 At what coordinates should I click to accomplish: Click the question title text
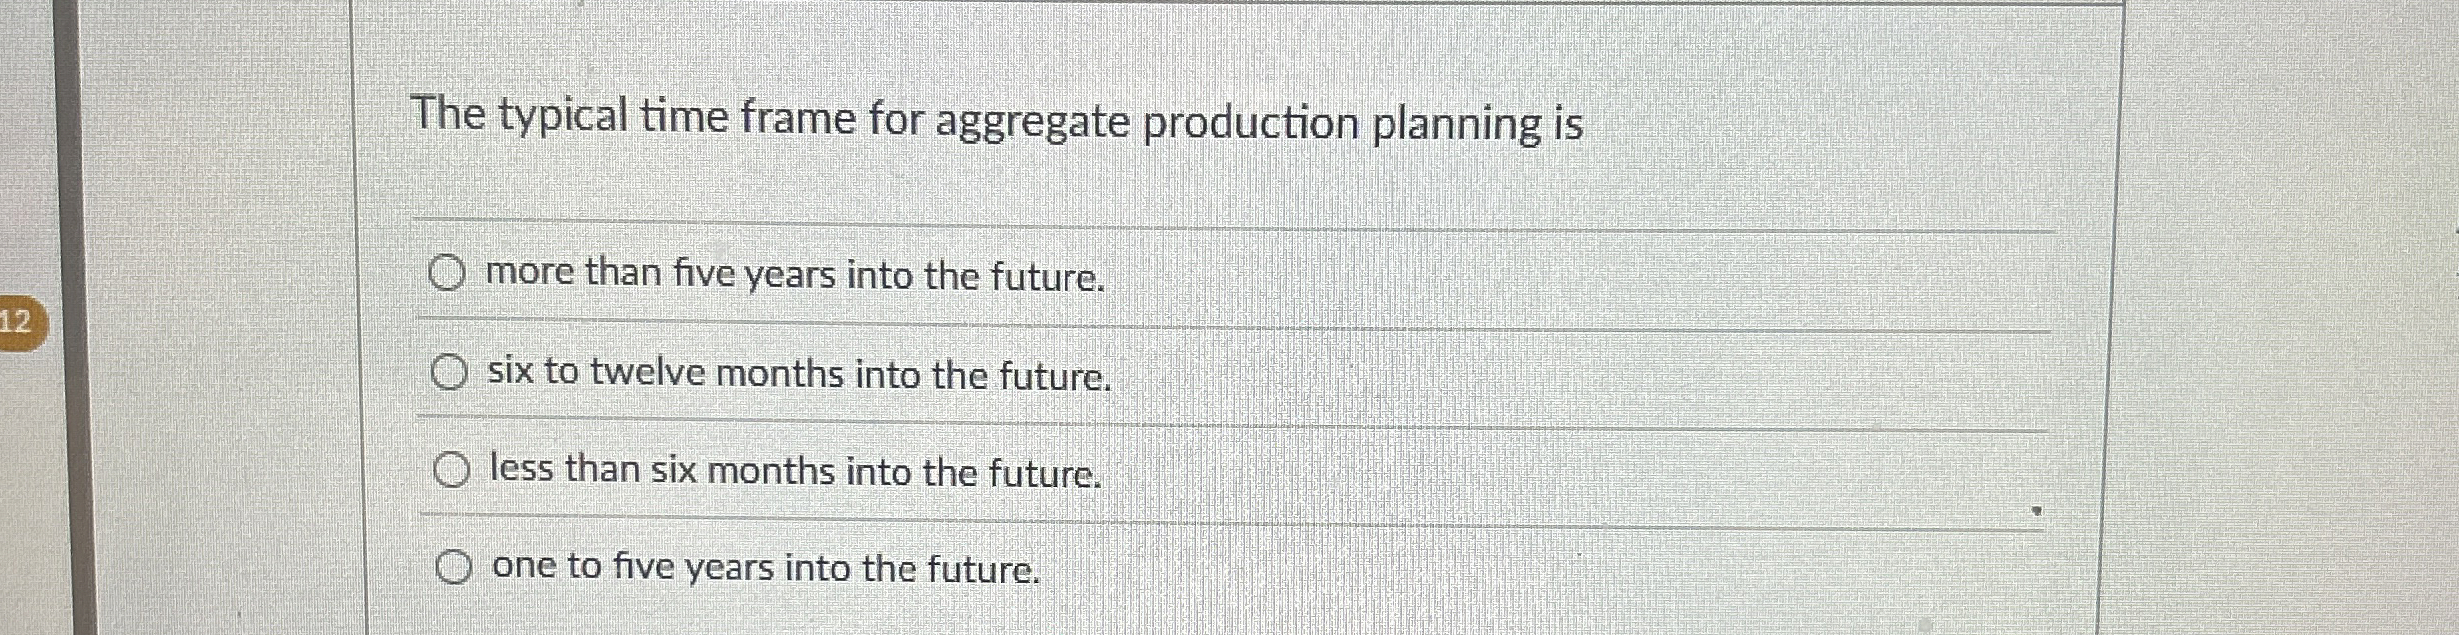click(x=997, y=119)
